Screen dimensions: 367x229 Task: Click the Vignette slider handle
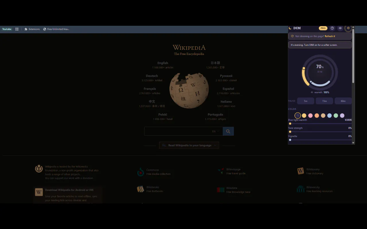point(290,140)
